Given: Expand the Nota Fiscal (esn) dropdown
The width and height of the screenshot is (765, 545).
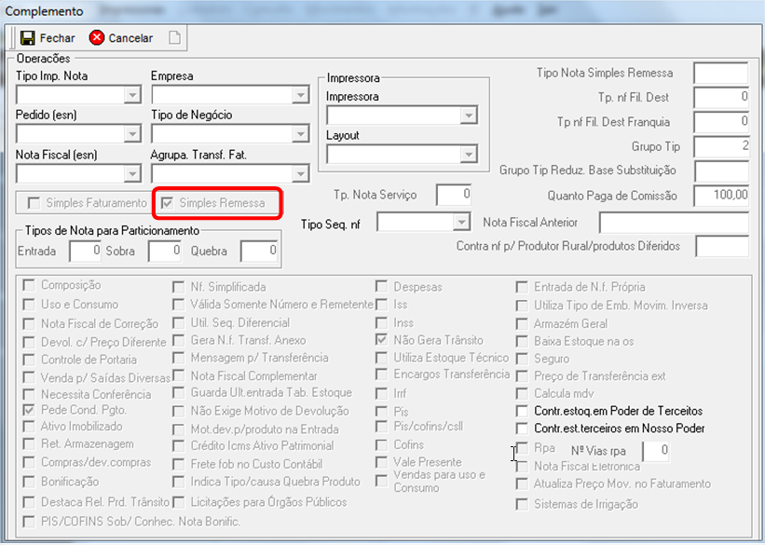Looking at the screenshot, I should coord(132,173).
